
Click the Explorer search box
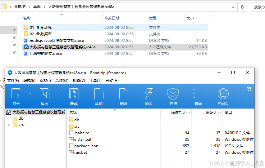258,7
